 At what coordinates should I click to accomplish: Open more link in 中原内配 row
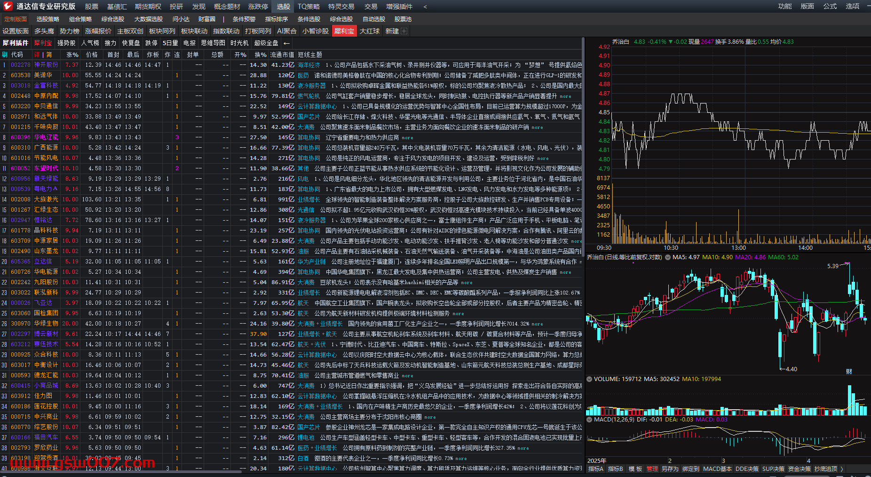point(565,96)
